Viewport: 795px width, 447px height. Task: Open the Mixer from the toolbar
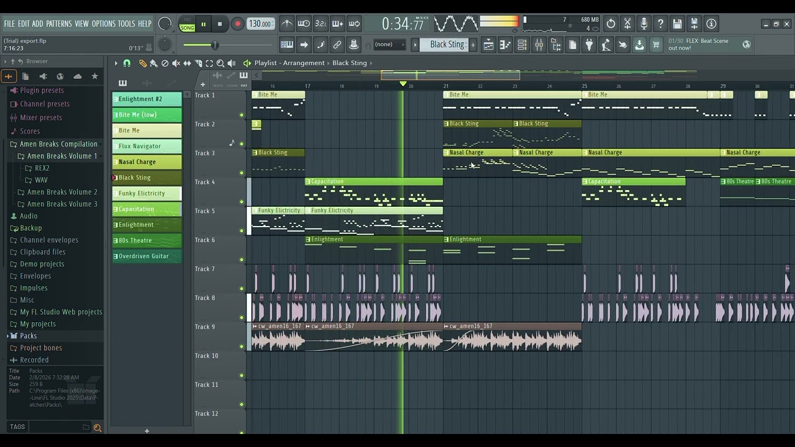pyautogui.click(x=538, y=45)
